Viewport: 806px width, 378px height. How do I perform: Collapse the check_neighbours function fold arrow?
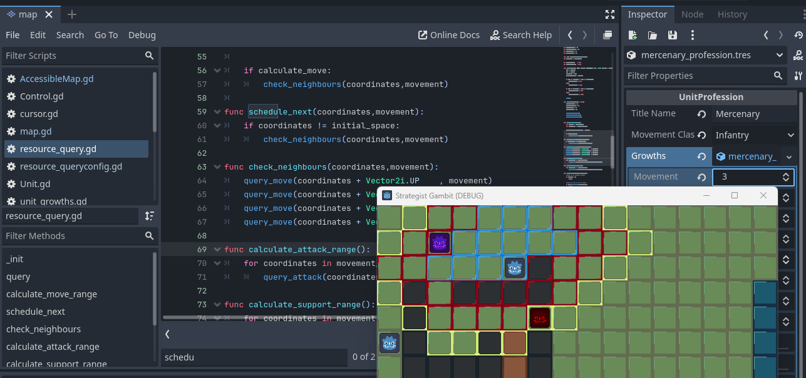click(x=216, y=166)
